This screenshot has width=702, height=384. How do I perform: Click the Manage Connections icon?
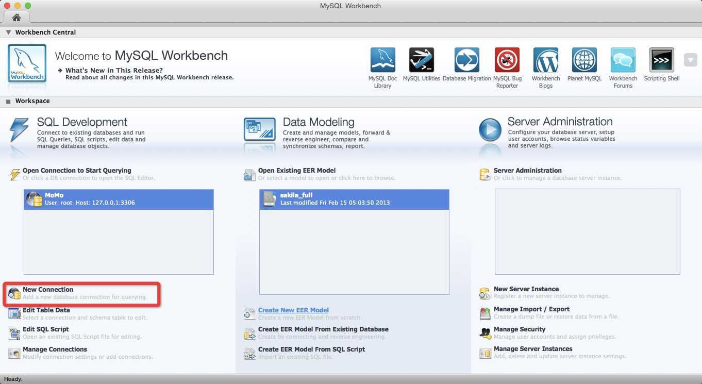click(x=14, y=353)
